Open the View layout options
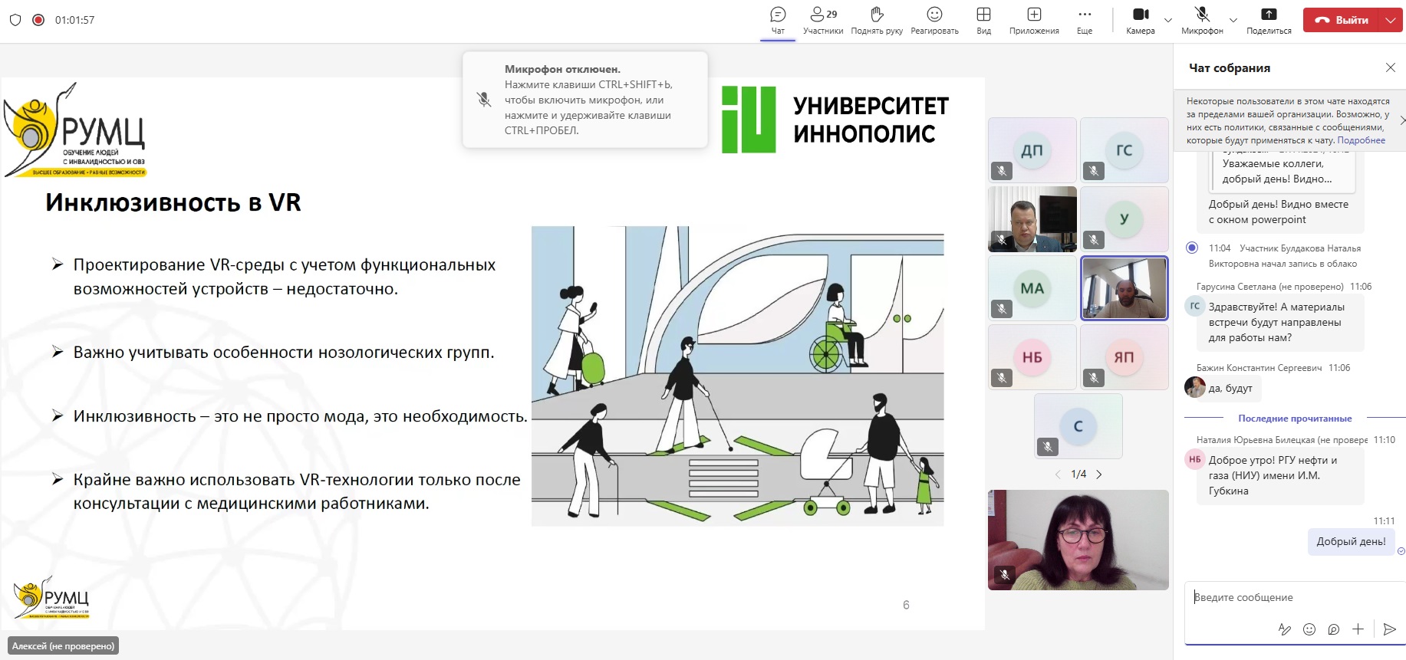The height and width of the screenshot is (660, 1406). (x=983, y=20)
